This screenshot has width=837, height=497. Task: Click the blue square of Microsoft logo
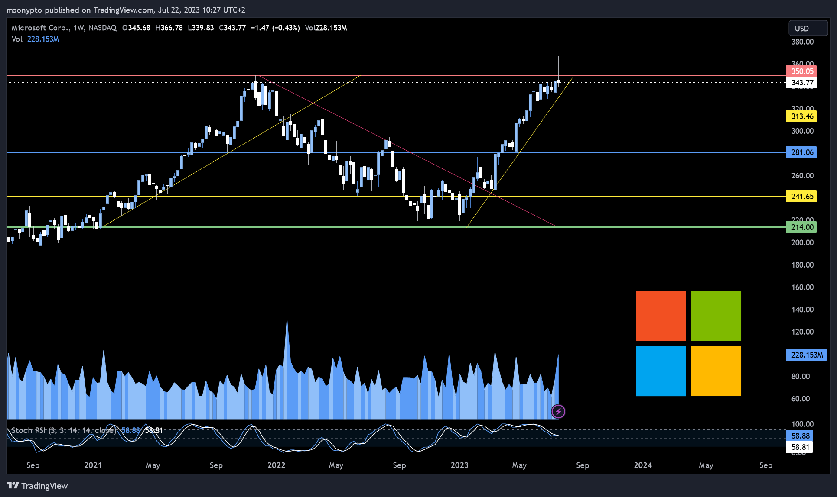(661, 371)
